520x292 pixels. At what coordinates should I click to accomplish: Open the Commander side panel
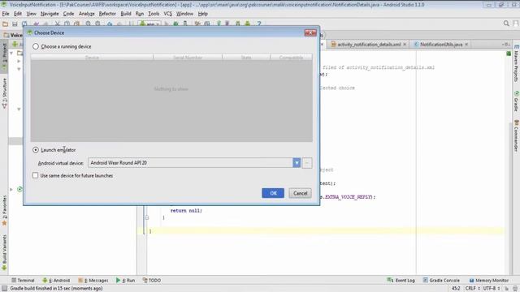click(517, 135)
